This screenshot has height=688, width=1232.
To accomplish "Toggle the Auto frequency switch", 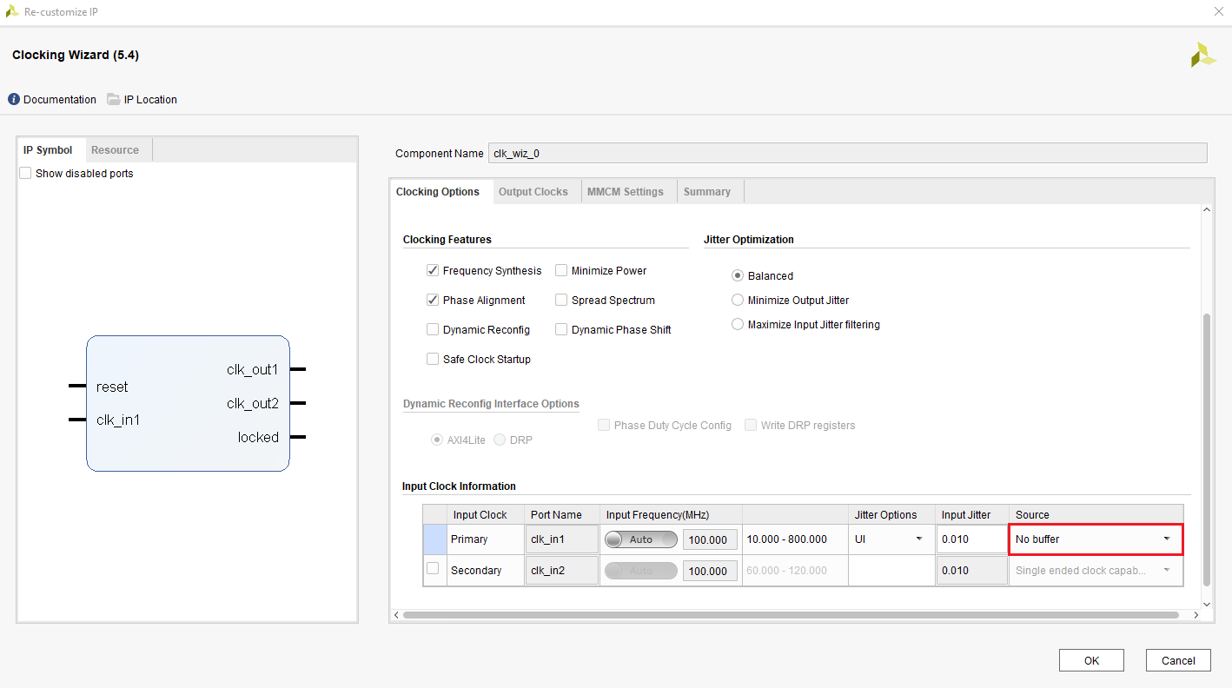I will point(640,539).
